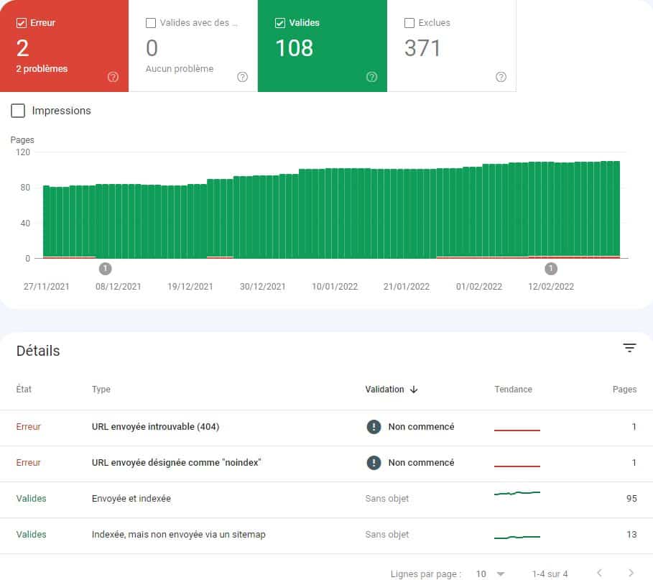
Task: Click warning icon on the noindex error row
Action: point(374,462)
